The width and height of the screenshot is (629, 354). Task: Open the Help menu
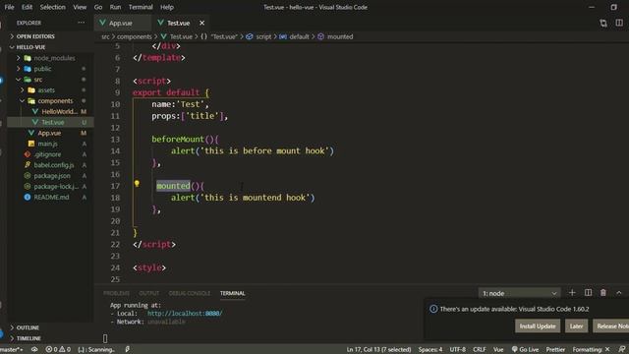[167, 7]
